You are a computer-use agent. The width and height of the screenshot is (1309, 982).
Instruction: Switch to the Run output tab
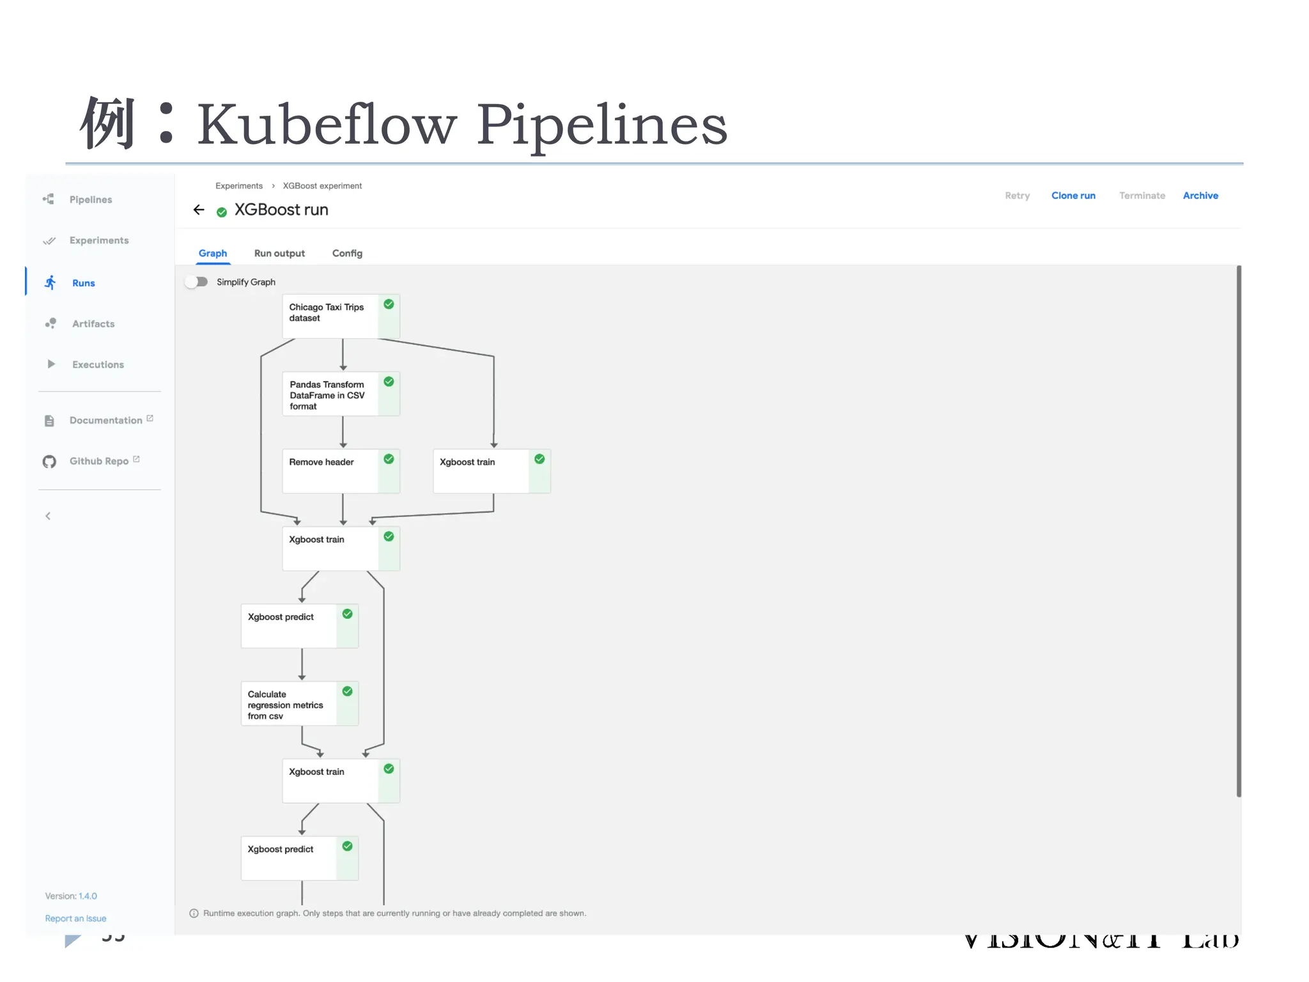pyautogui.click(x=279, y=253)
